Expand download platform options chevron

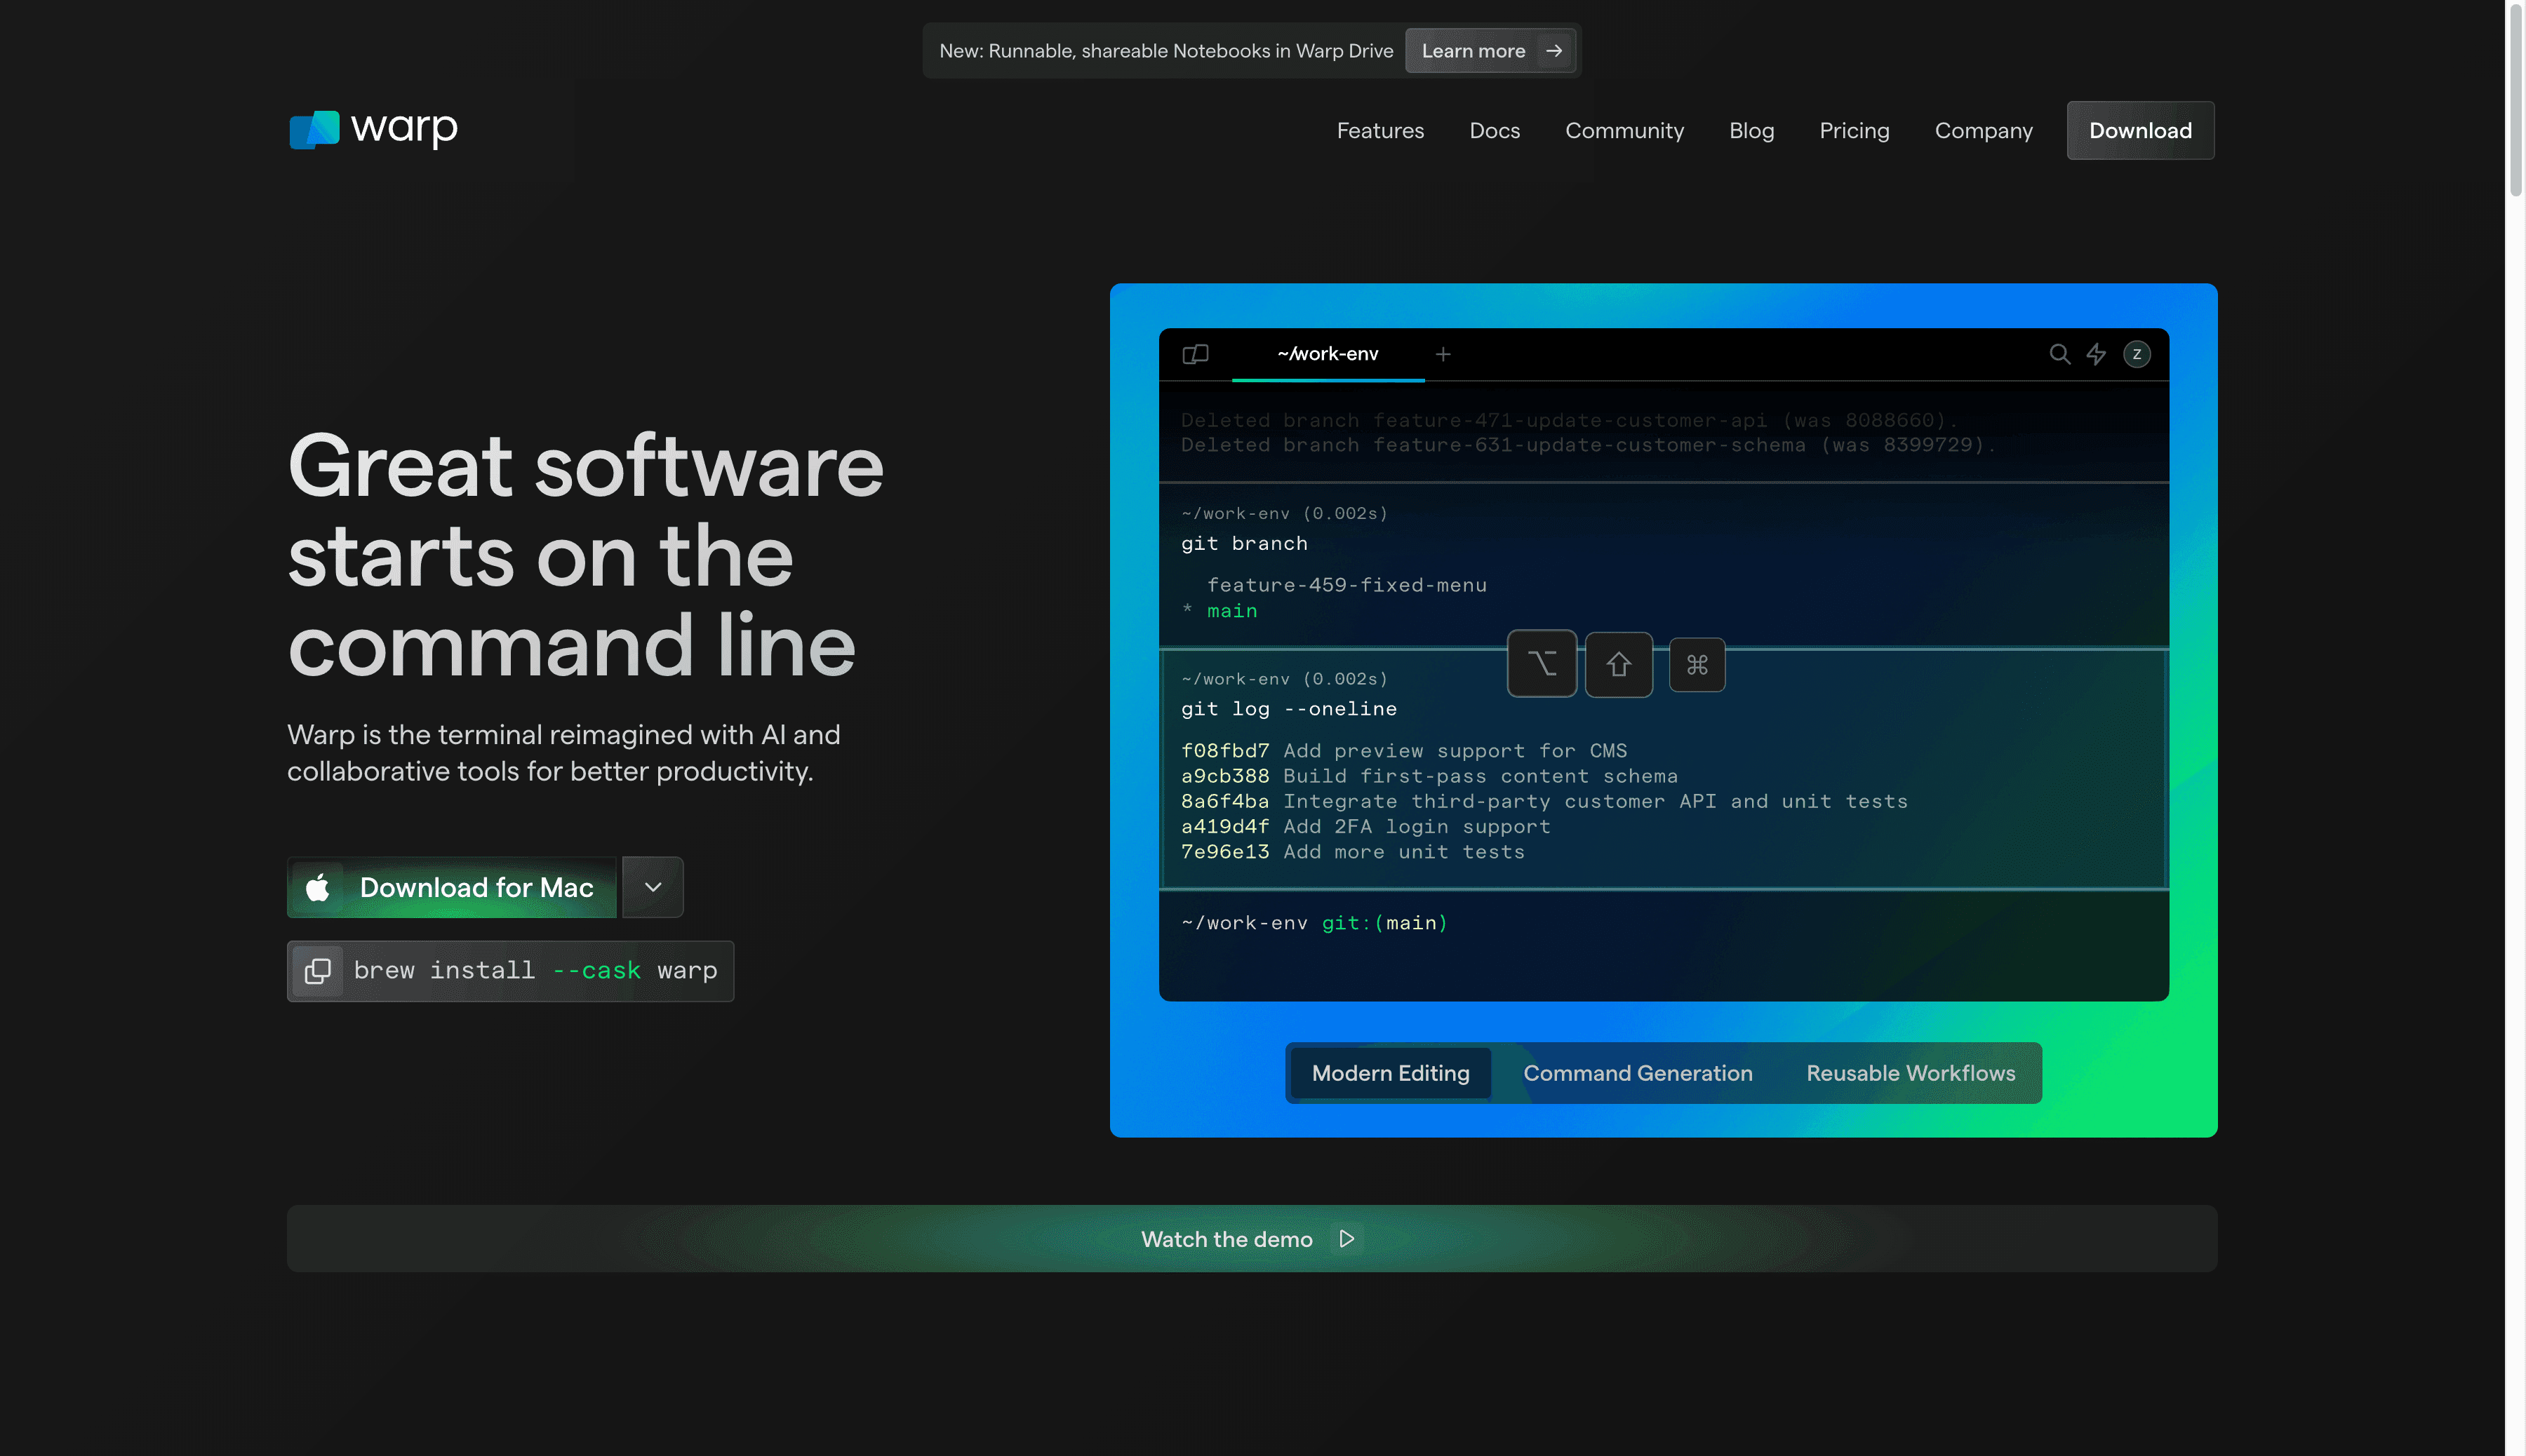pyautogui.click(x=653, y=886)
